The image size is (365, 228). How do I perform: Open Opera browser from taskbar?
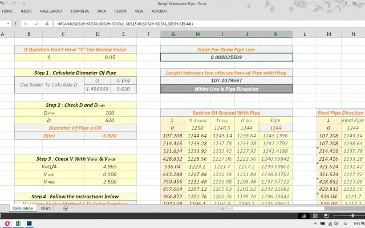point(7,223)
